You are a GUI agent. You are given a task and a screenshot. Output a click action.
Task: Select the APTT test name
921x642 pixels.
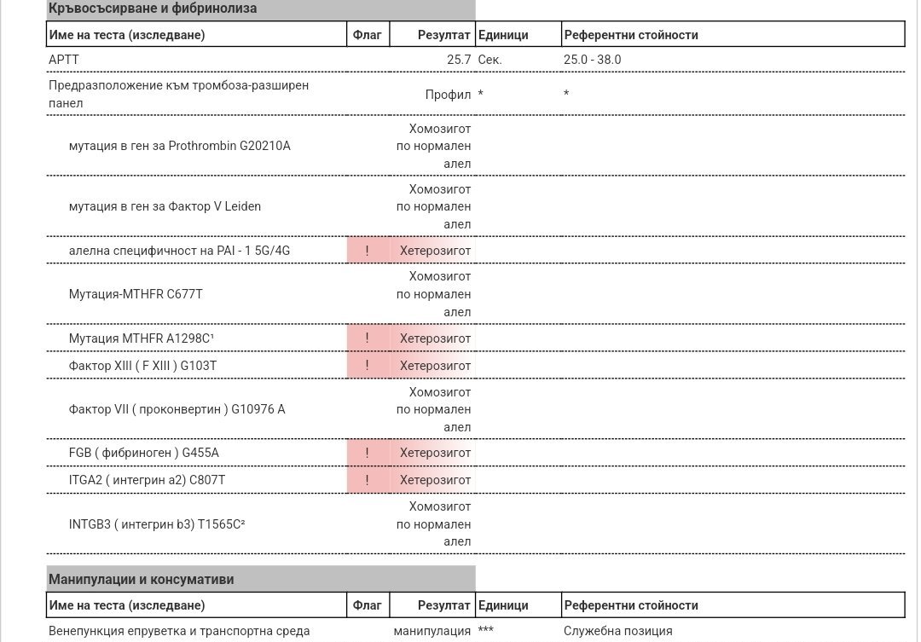point(63,60)
